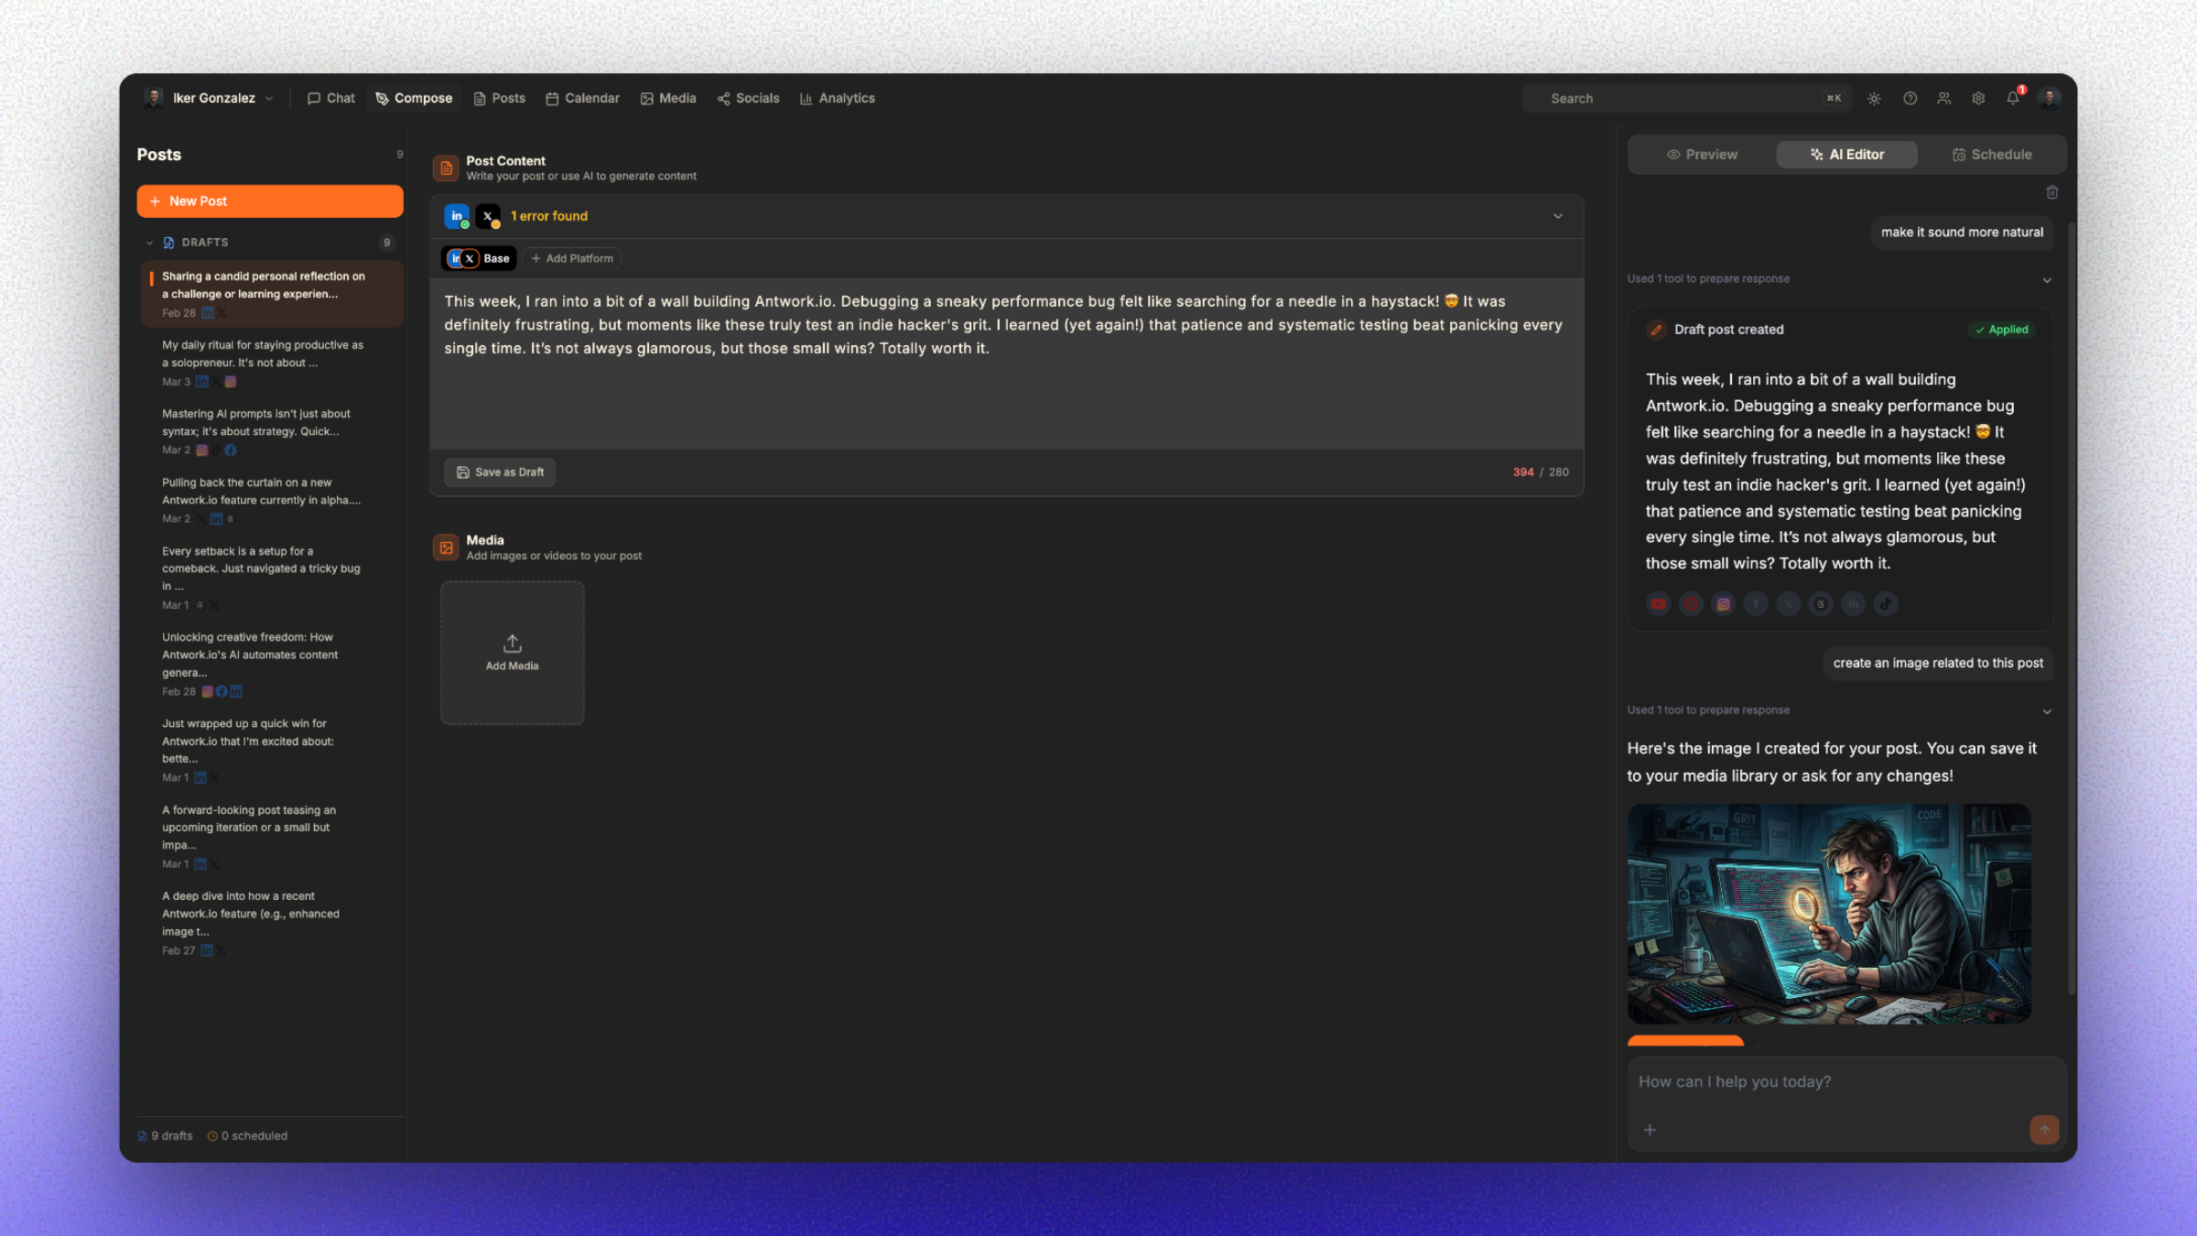Switch theme using the sun icon
Image resolution: width=2197 pixels, height=1236 pixels.
tap(1874, 98)
